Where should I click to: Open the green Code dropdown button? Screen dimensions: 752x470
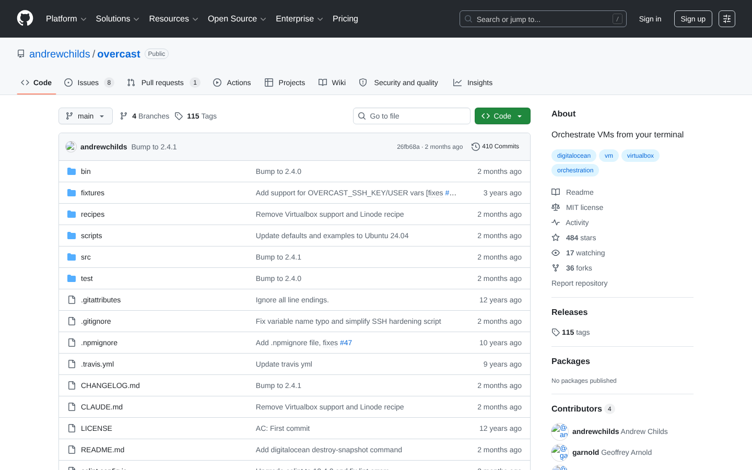502,116
